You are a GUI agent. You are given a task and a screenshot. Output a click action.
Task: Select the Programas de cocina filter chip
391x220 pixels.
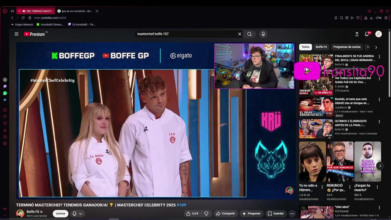(x=347, y=47)
